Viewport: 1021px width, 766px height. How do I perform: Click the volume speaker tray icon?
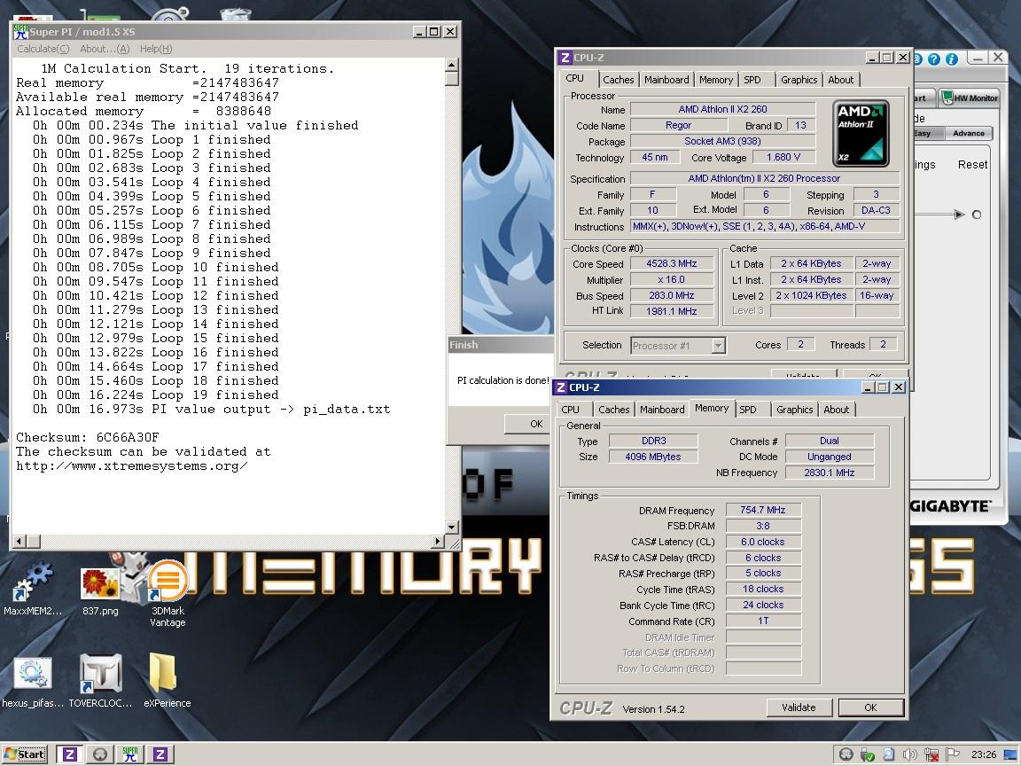[x=909, y=754]
